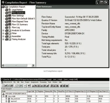Expand the Analysis & Synthesis folder
110x103 pixels.
(x=3, y=30)
